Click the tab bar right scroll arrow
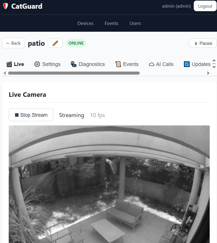Viewport: 217px width, 243px height. tap(208, 73)
